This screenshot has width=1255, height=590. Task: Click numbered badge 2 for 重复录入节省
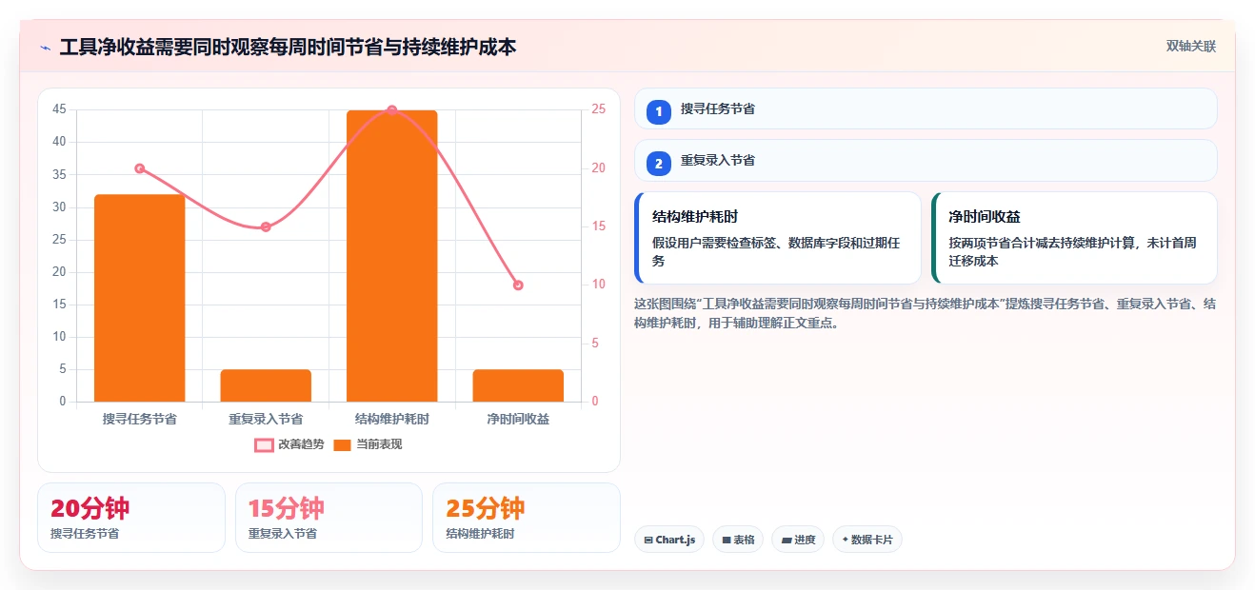[658, 163]
